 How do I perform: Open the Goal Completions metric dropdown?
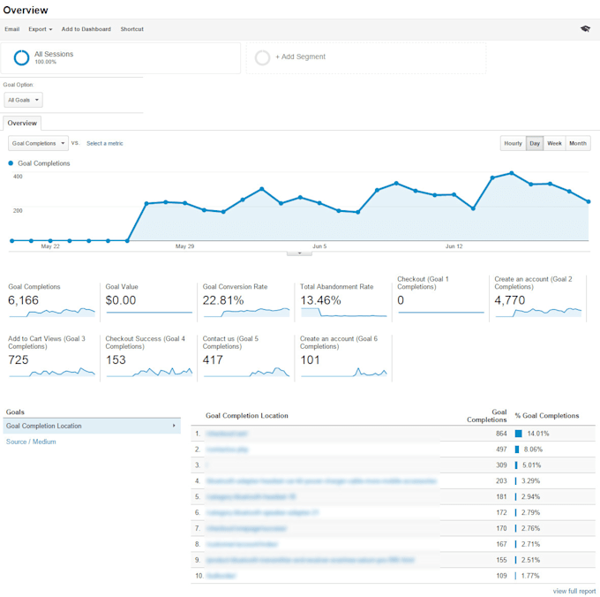(x=38, y=143)
